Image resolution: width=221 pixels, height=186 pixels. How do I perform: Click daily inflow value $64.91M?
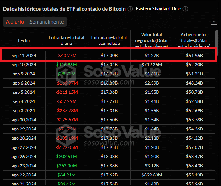67,175
